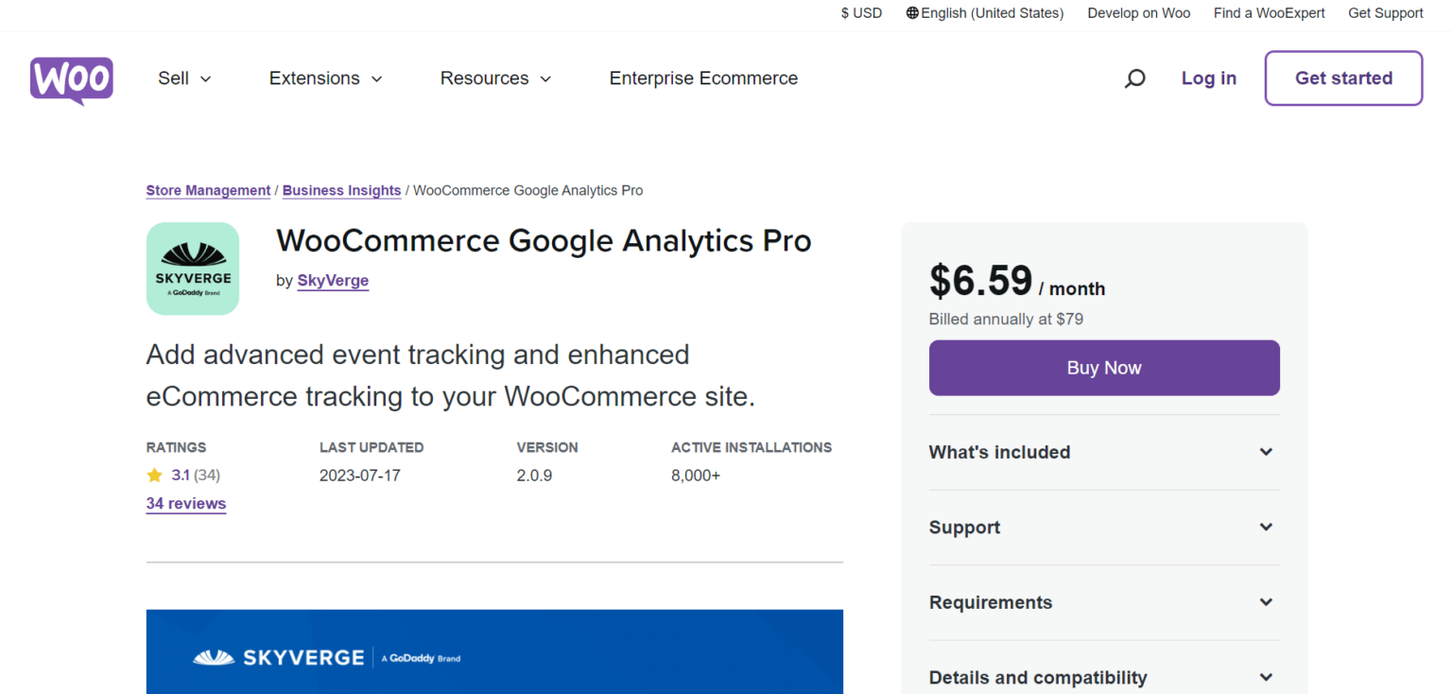Visit the SkyVerge author link
Screen dimensions: 1452x694
pos(333,281)
